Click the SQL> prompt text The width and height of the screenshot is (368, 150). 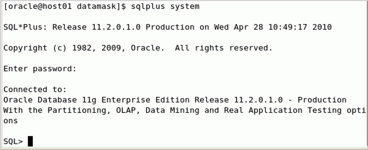click(x=13, y=141)
